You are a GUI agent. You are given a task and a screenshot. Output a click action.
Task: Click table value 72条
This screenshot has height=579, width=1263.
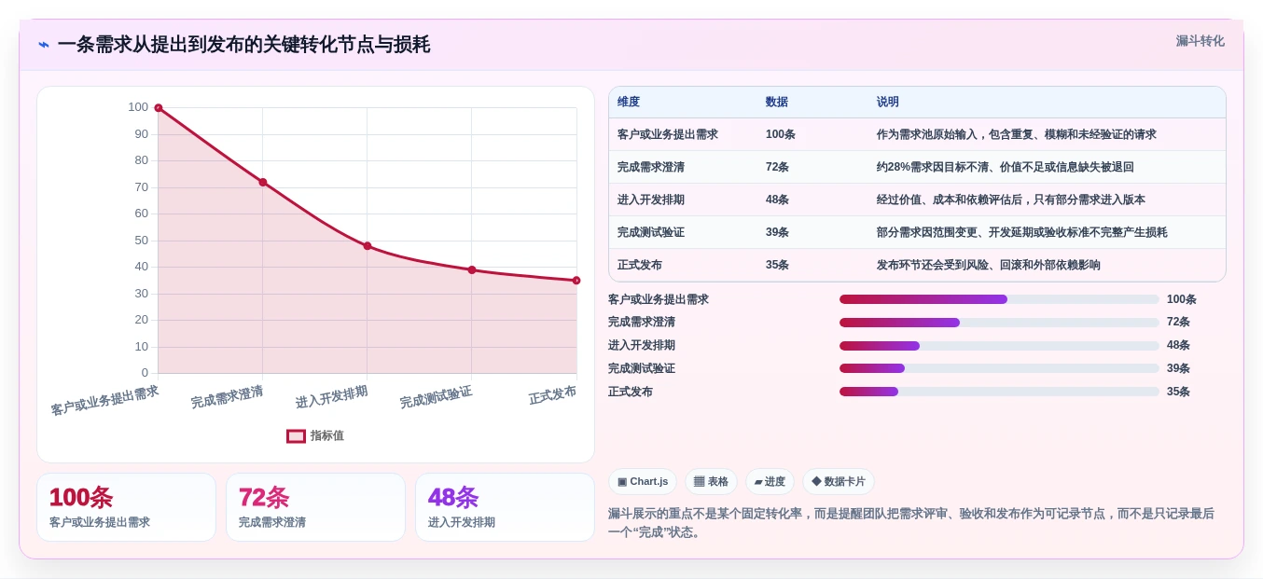pyautogui.click(x=778, y=167)
